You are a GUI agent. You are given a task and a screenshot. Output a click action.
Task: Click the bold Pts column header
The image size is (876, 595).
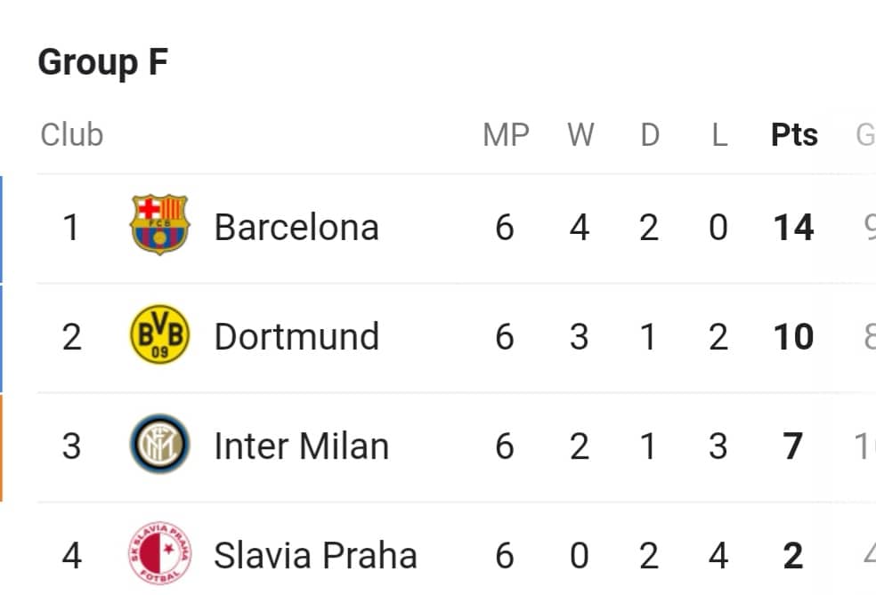point(794,135)
